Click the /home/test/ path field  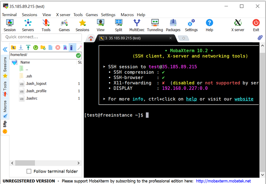[x=42, y=55]
